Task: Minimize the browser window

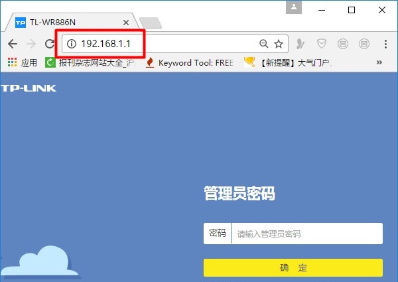Action: tap(322, 10)
